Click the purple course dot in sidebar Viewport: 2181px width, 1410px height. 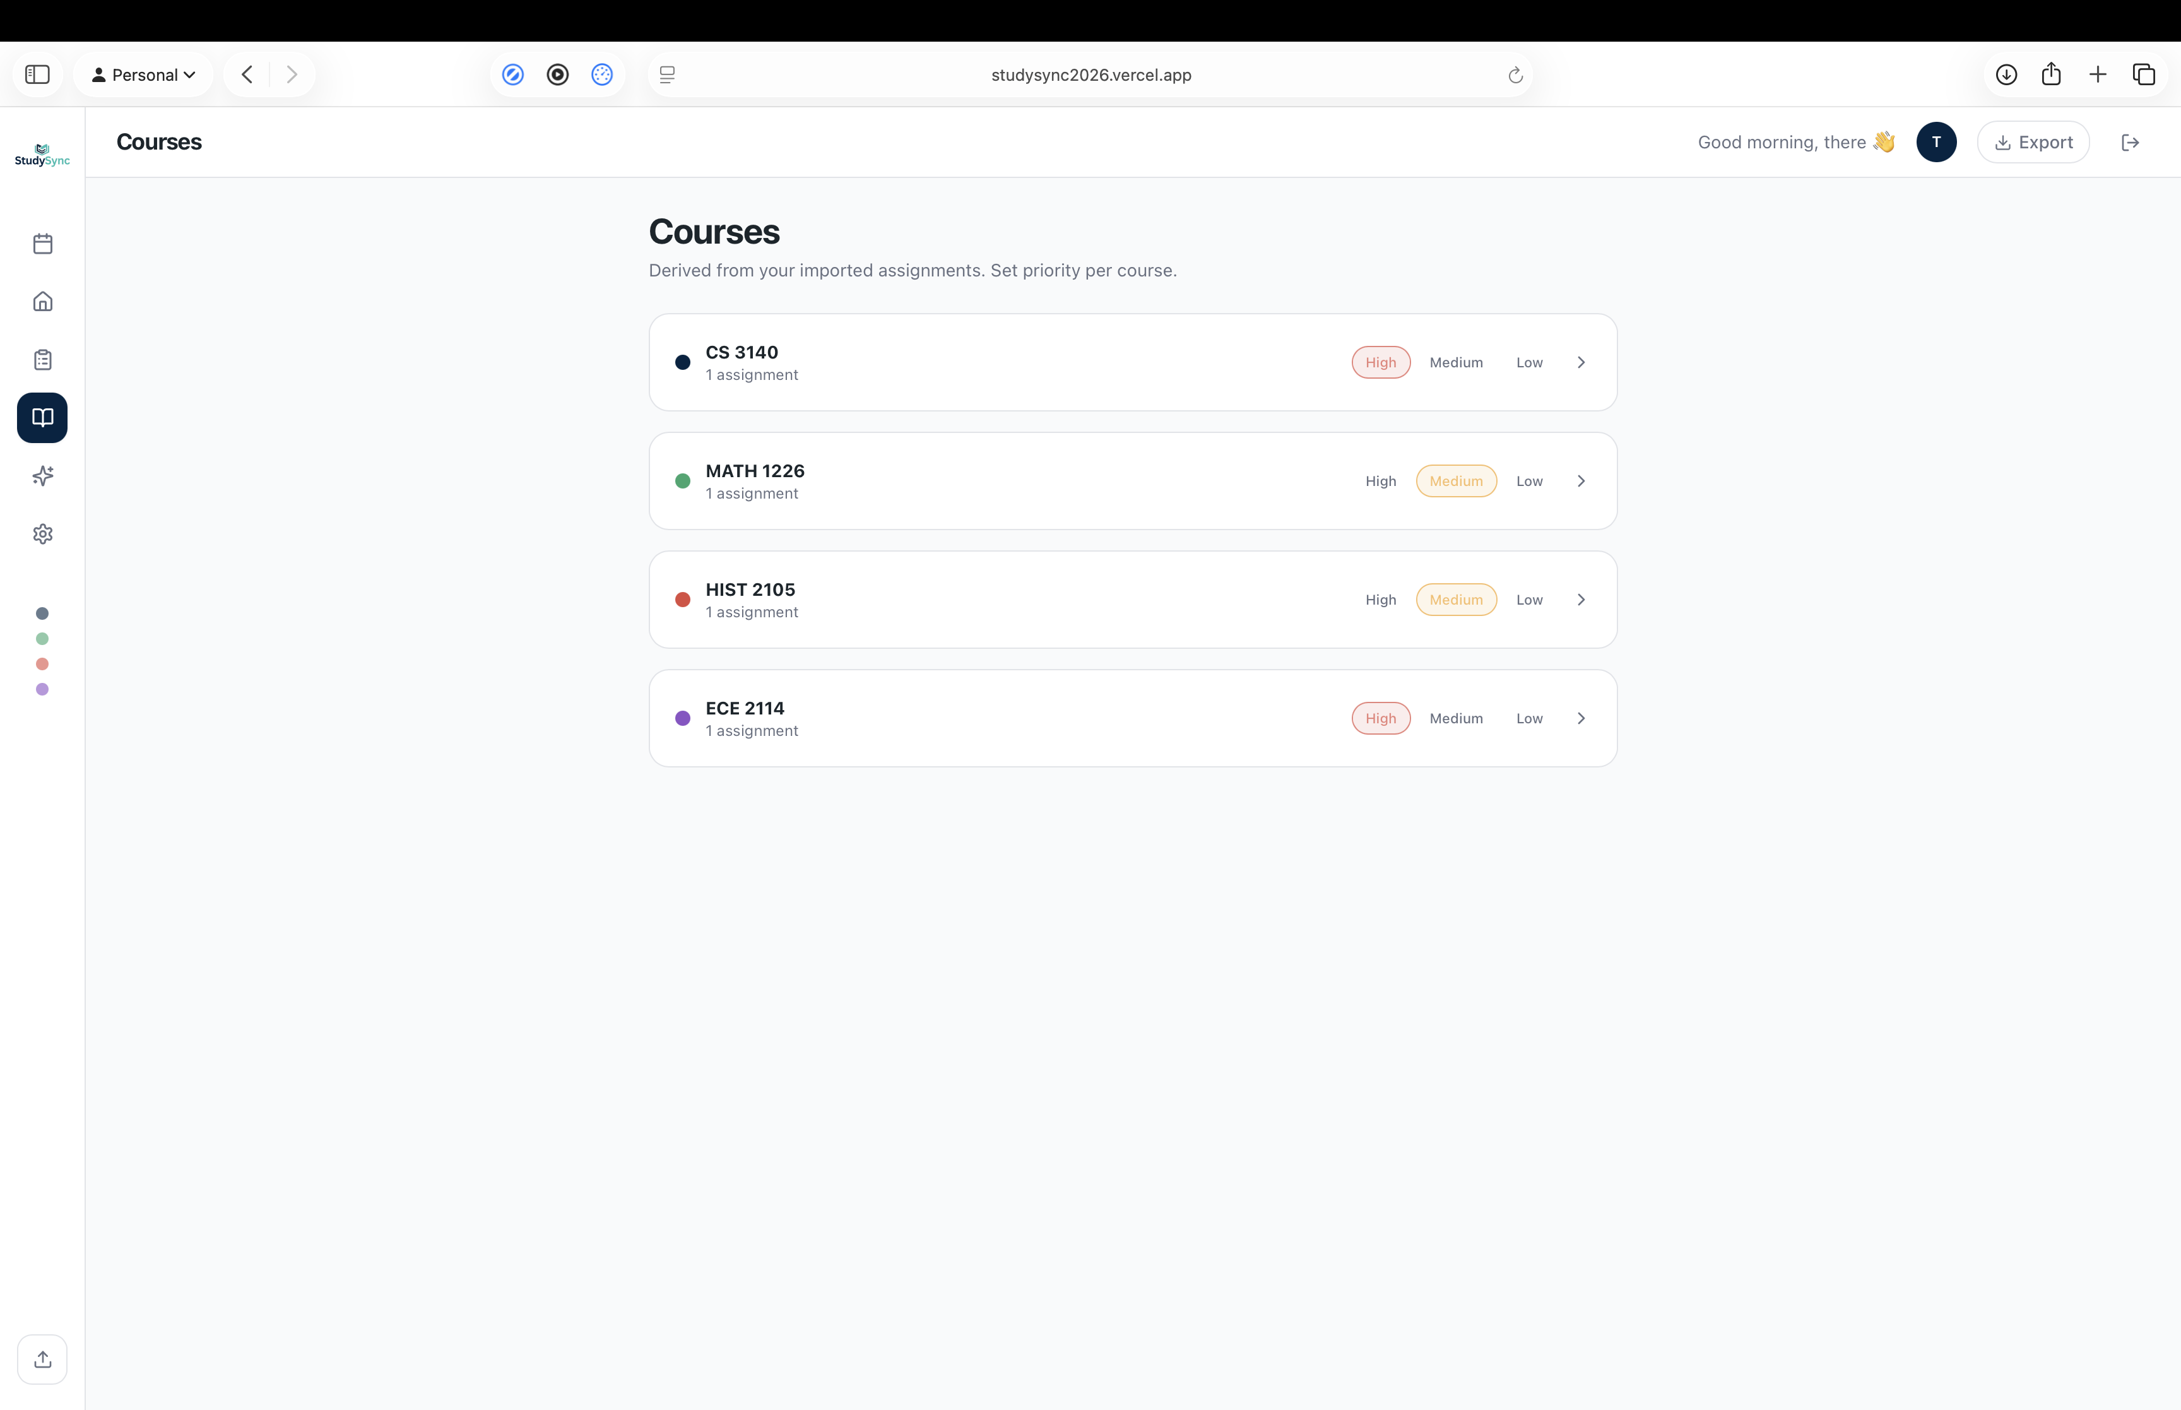click(x=42, y=689)
